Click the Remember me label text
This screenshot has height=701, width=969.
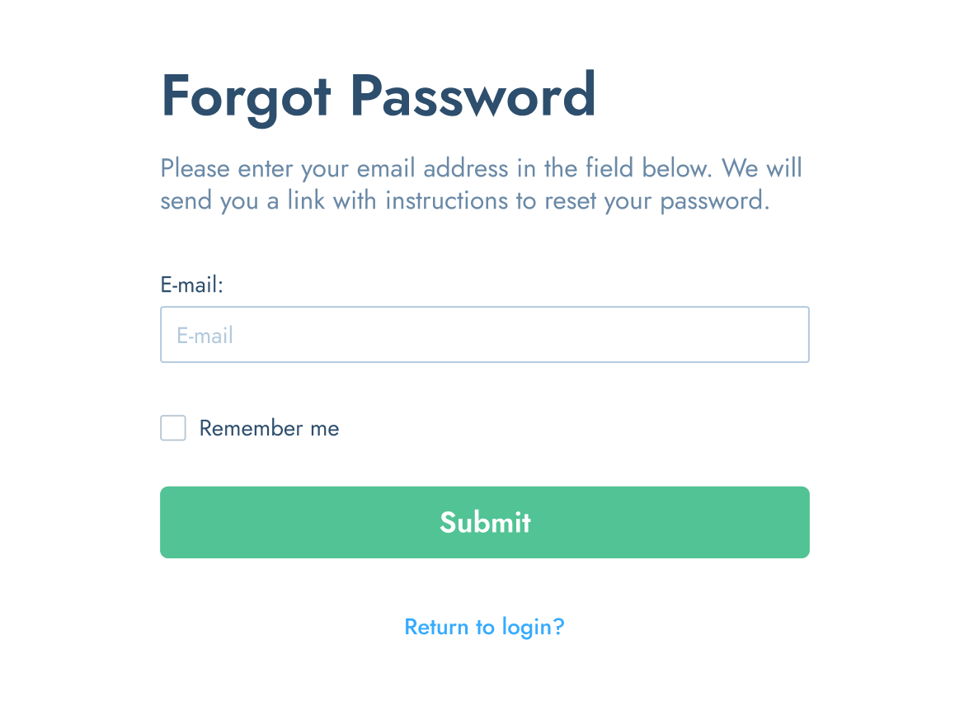[269, 428]
